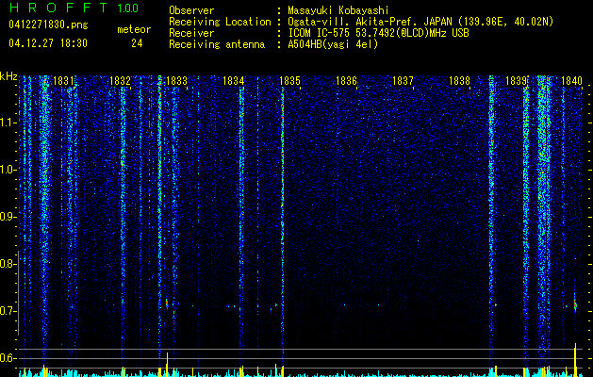
Task: Click the 0.7 frequency axis label
Action: pyautogui.click(x=8, y=311)
